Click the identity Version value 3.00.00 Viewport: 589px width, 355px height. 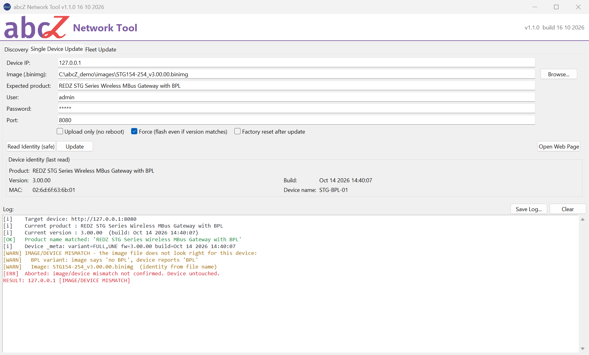point(42,180)
